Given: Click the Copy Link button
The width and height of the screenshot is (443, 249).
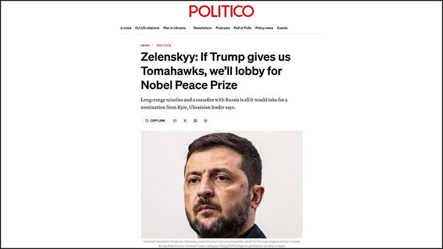Looking at the screenshot, I should (155, 121).
